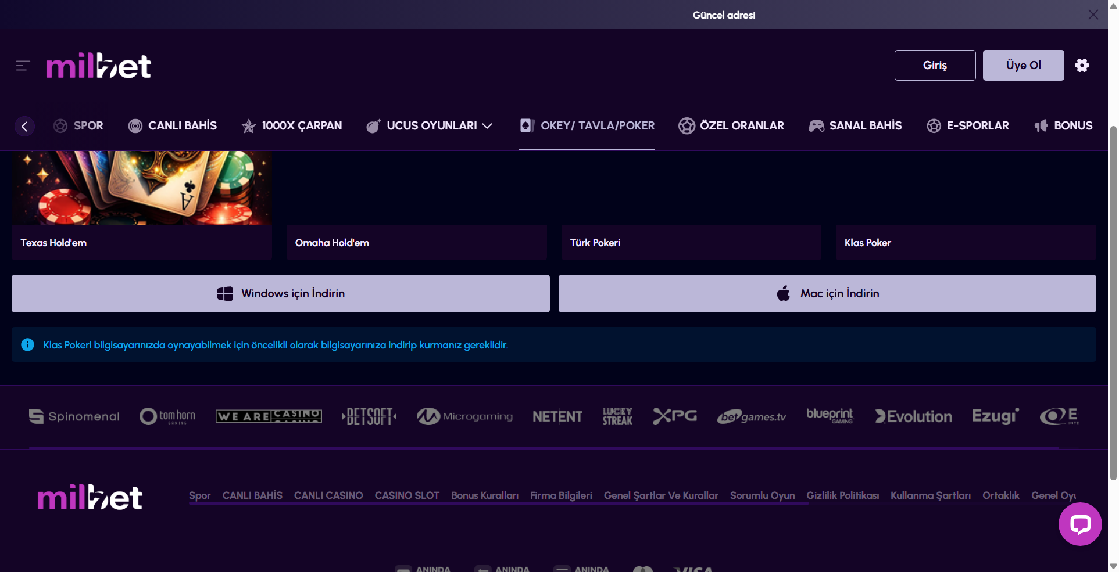Open the settings gear icon
This screenshot has width=1119, height=572.
(1082, 65)
